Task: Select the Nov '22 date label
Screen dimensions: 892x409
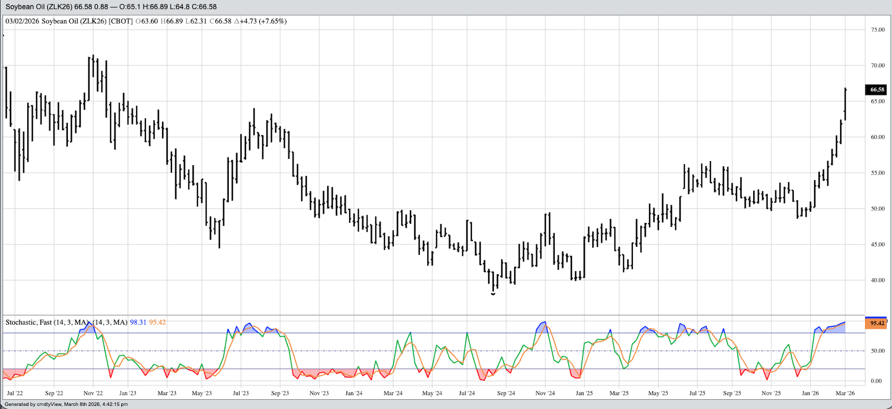Action: click(x=93, y=393)
